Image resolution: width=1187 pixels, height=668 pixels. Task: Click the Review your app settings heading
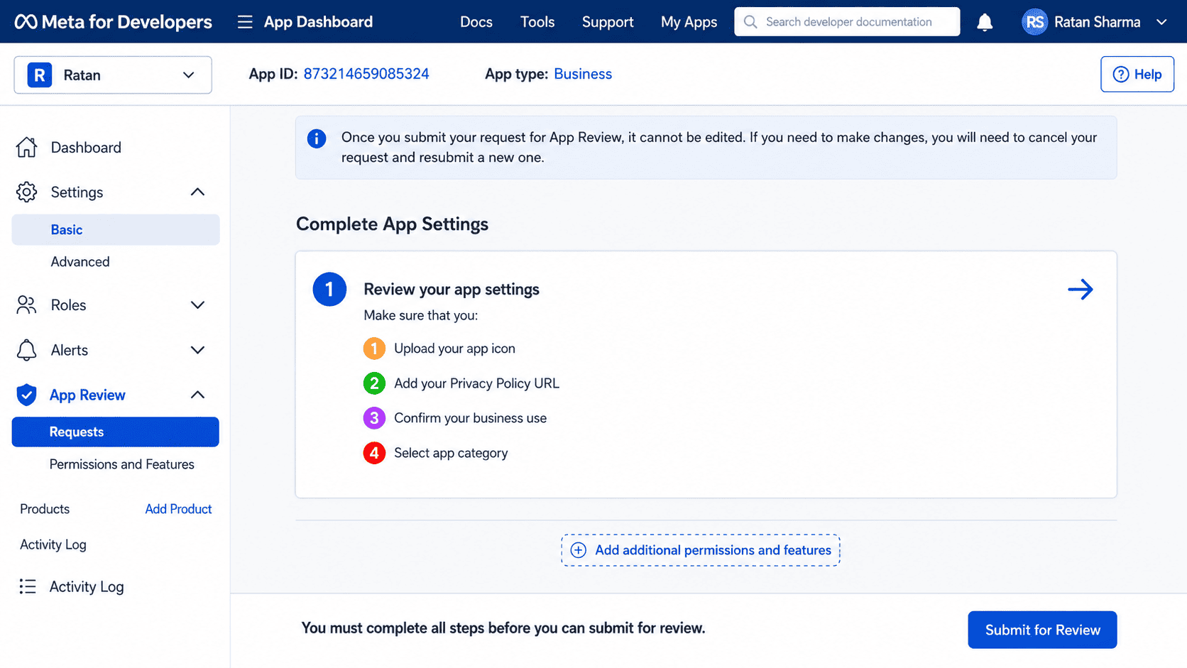pos(452,290)
